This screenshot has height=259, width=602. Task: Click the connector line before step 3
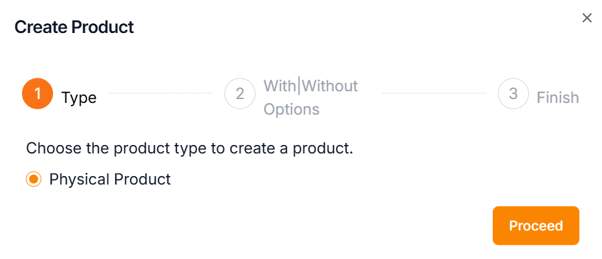pyautogui.click(x=433, y=93)
